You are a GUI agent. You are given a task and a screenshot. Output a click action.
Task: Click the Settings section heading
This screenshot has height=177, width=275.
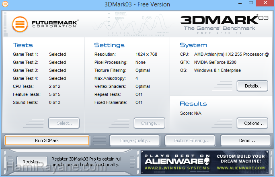tap(109, 45)
